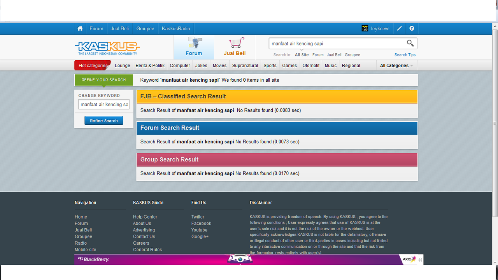Viewport: 498px width, 280px height.
Task: Open leykoeve username menu
Action: point(380,28)
